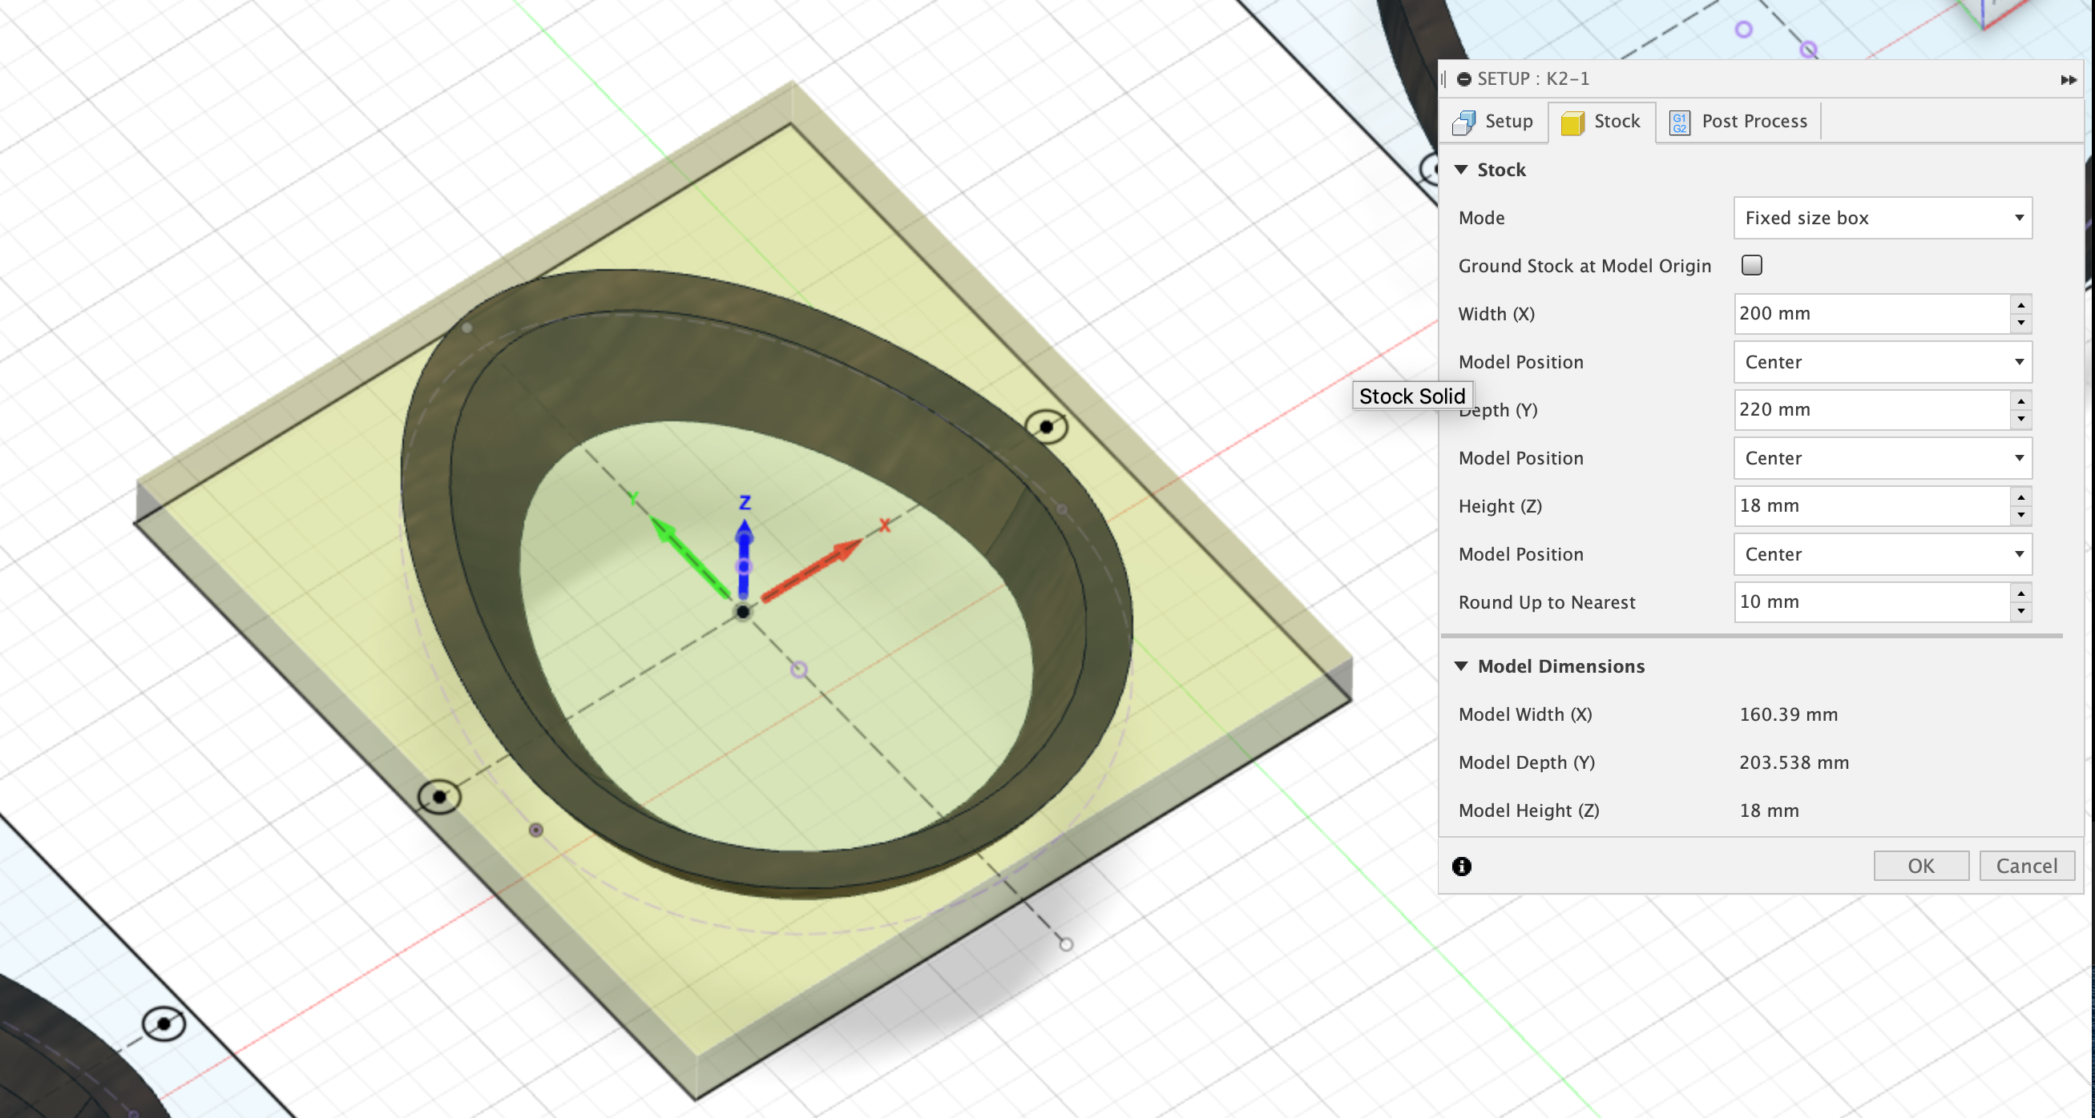
Task: Click the Cancel button
Action: 2026,866
